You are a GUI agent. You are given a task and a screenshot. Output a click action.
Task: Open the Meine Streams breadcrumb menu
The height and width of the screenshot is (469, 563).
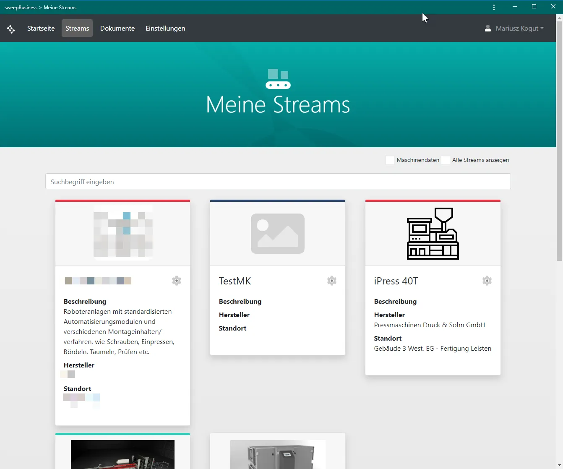tap(60, 7)
